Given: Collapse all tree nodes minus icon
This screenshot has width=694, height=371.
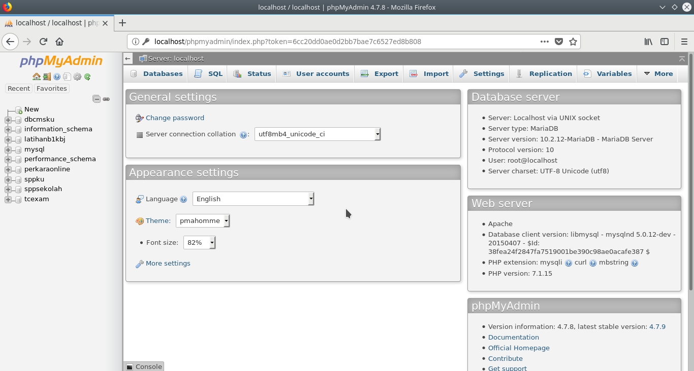Looking at the screenshot, I should click(x=97, y=99).
